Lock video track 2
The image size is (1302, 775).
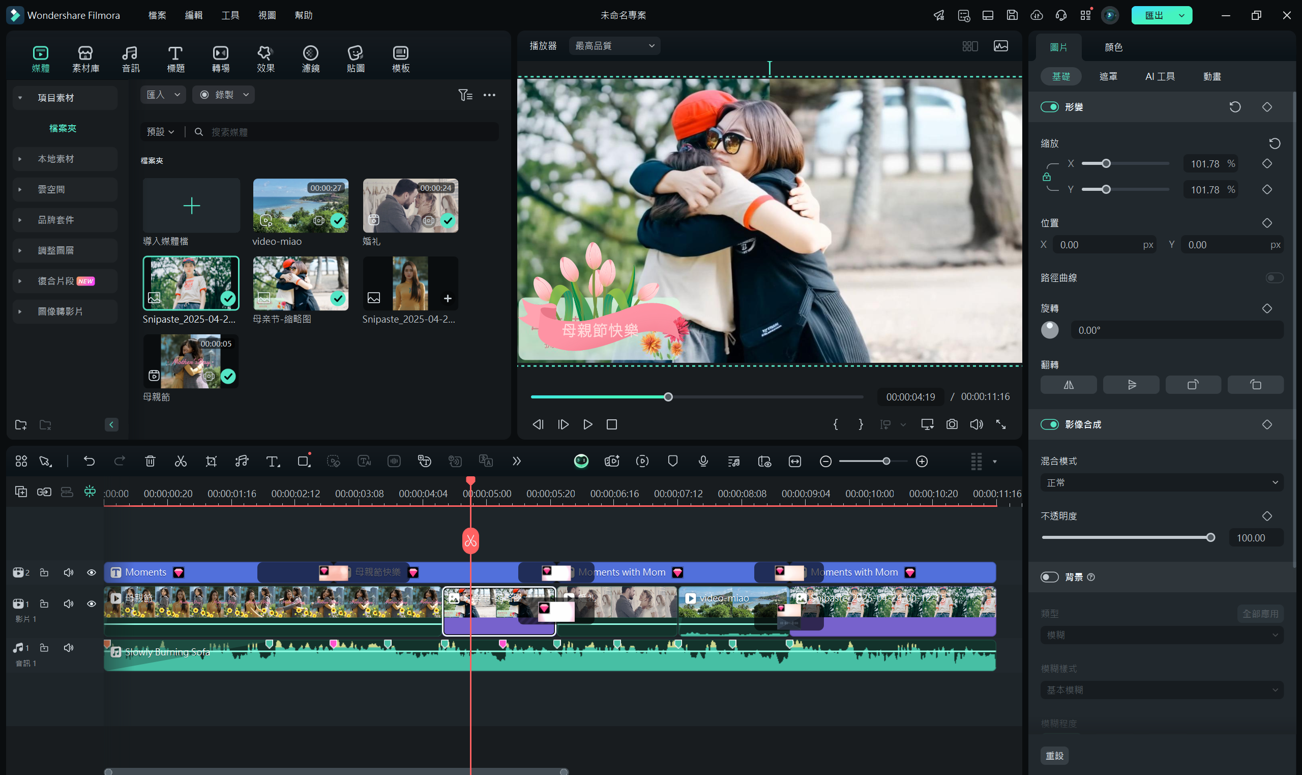(x=44, y=572)
